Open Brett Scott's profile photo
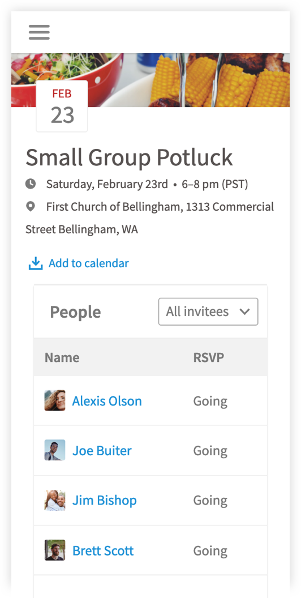This screenshot has width=301, height=598. click(x=55, y=550)
